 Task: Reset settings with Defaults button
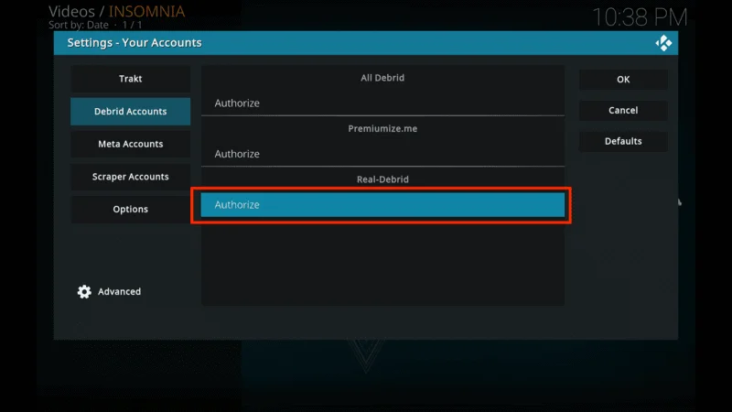[623, 141]
